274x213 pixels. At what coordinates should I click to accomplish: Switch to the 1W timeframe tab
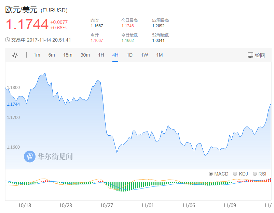pyautogui.click(x=144, y=55)
